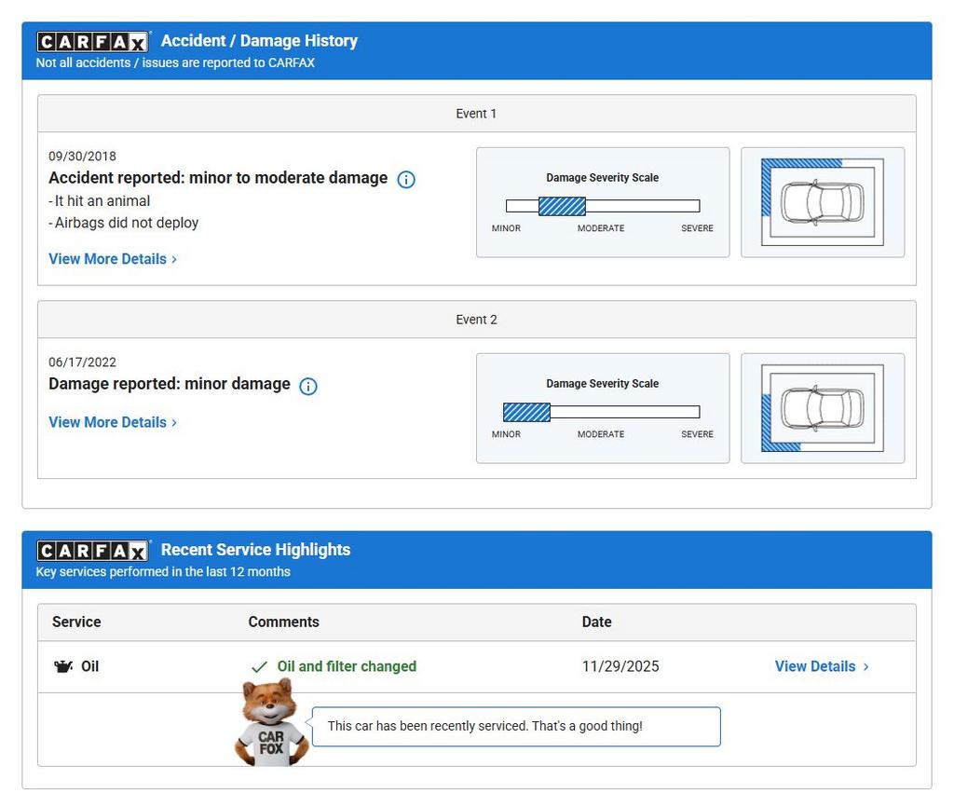Click the 'recently serviced' speech bubble

(515, 726)
